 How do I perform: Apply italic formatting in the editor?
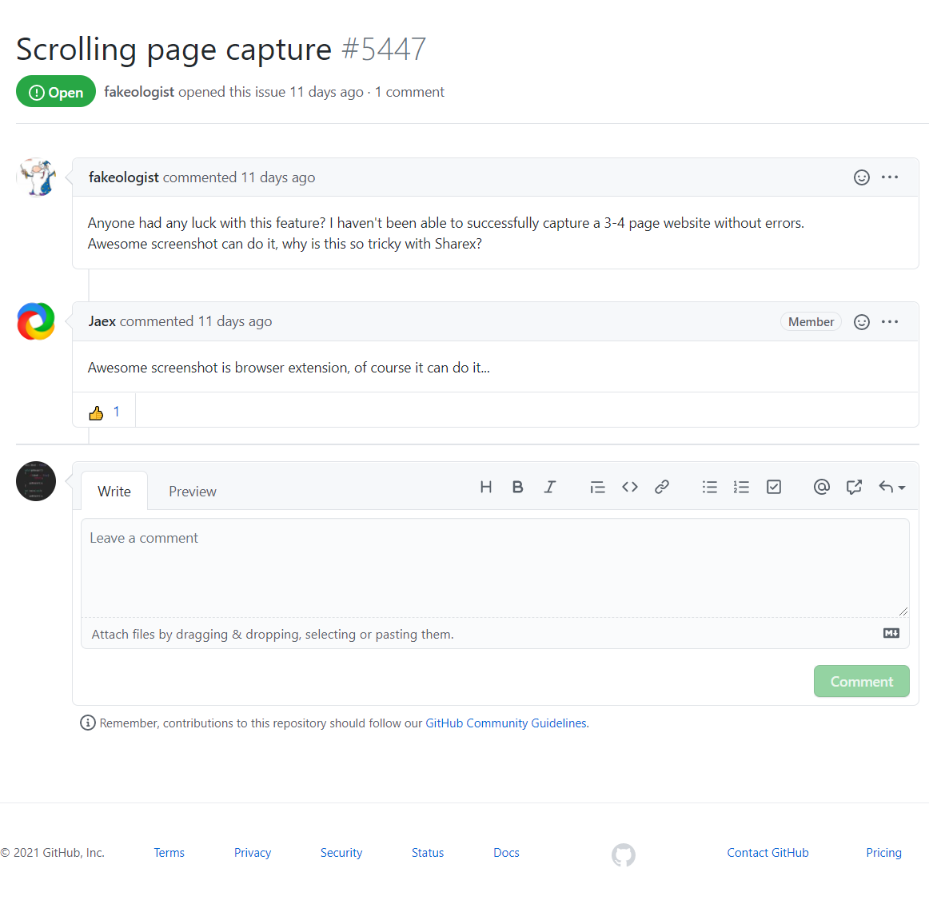pyautogui.click(x=550, y=487)
